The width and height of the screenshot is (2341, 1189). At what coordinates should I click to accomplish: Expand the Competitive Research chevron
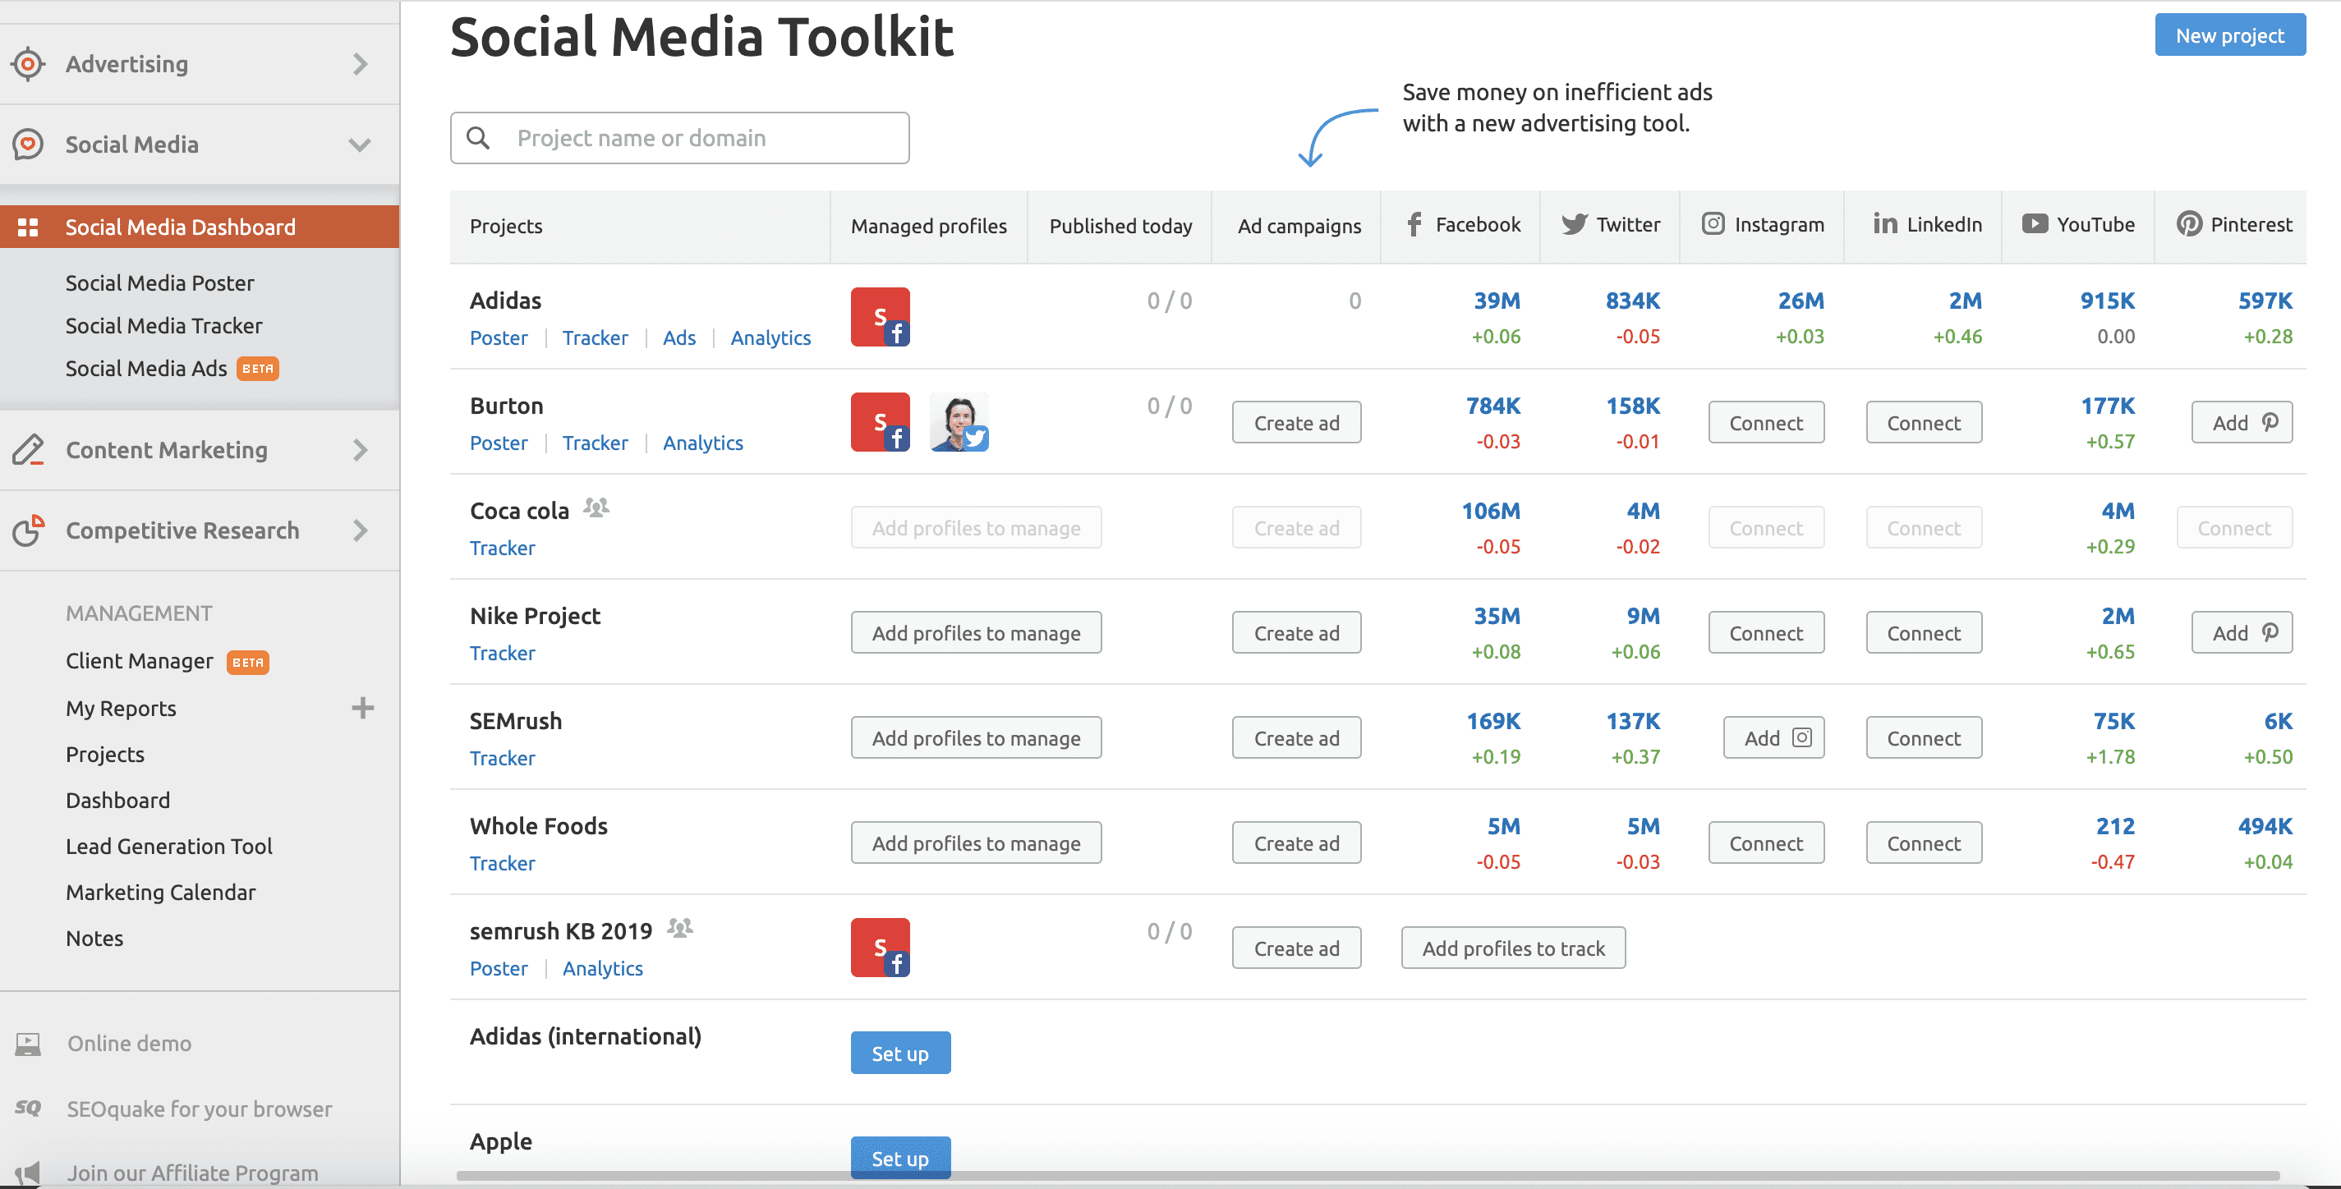pos(361,530)
